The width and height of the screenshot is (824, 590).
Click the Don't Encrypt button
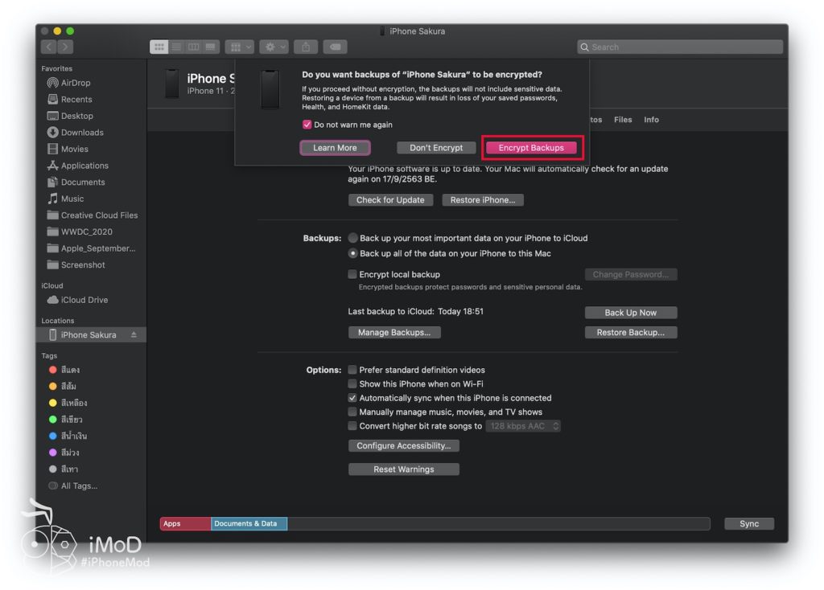(x=436, y=148)
